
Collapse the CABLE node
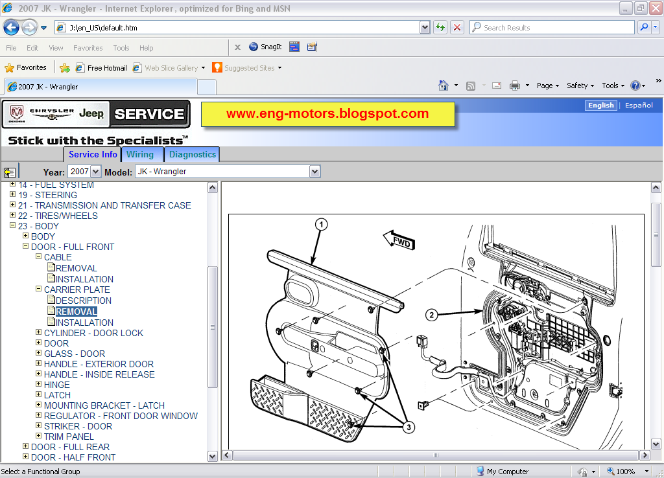(x=38, y=256)
